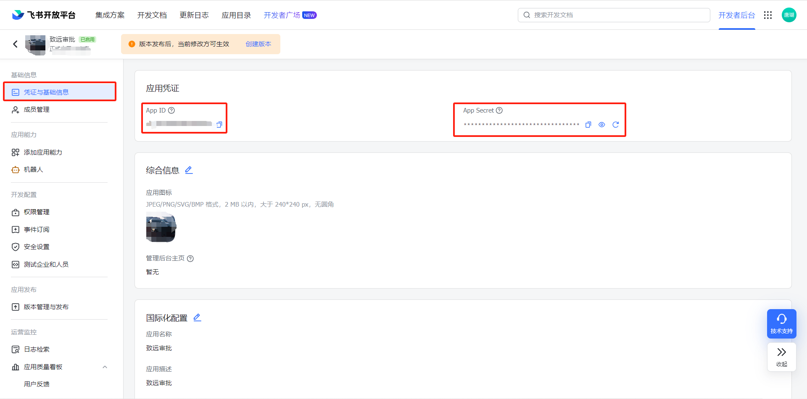Open 开发文档 in top navigation
Screen dimensions: 807x399
[152, 15]
